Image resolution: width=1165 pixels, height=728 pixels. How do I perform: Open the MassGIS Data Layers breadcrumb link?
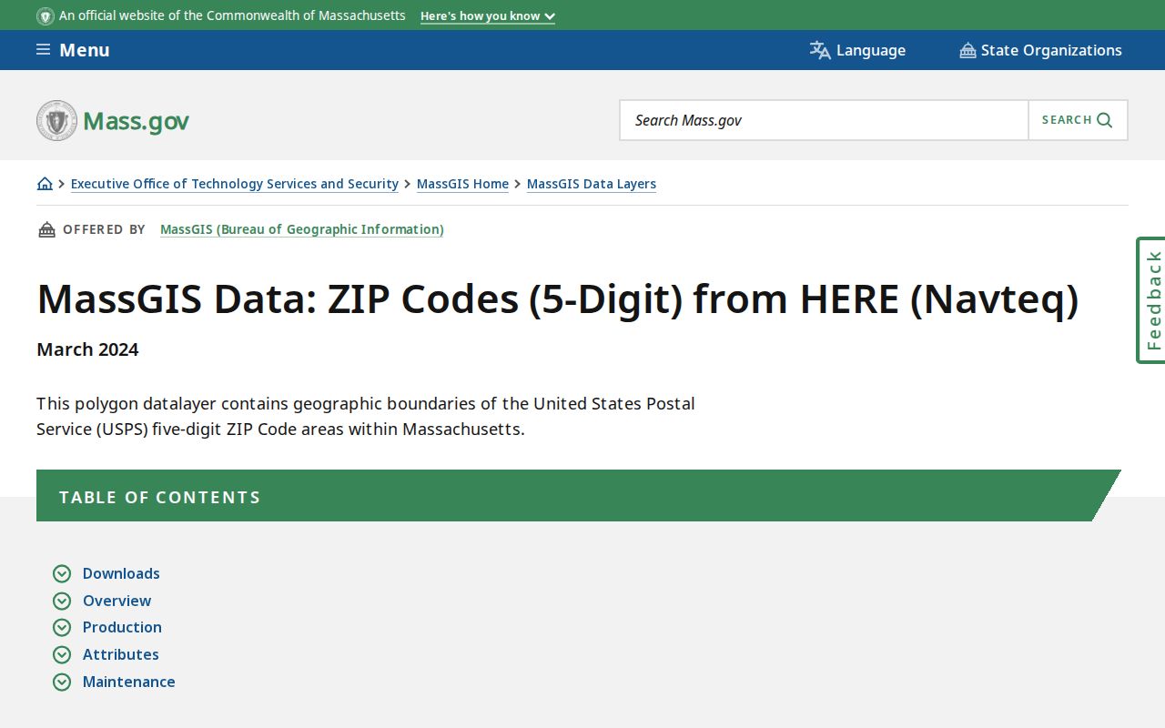coord(592,184)
